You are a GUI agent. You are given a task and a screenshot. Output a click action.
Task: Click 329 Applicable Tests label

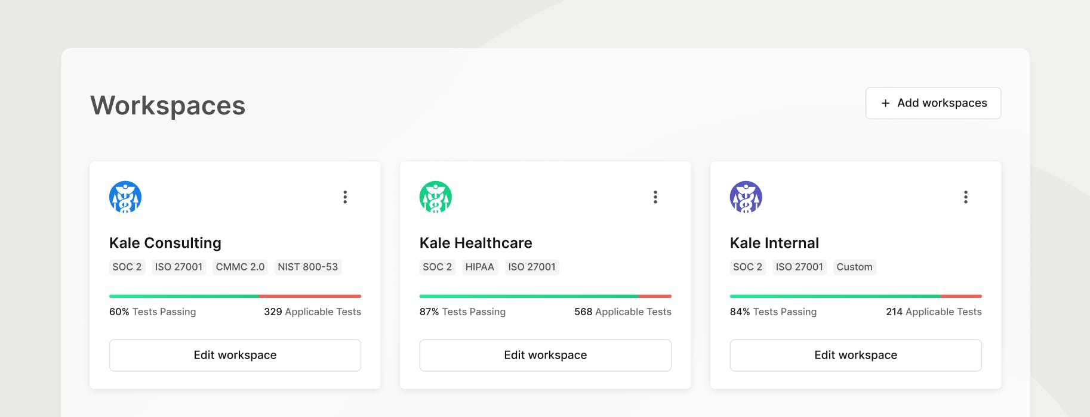tap(312, 312)
